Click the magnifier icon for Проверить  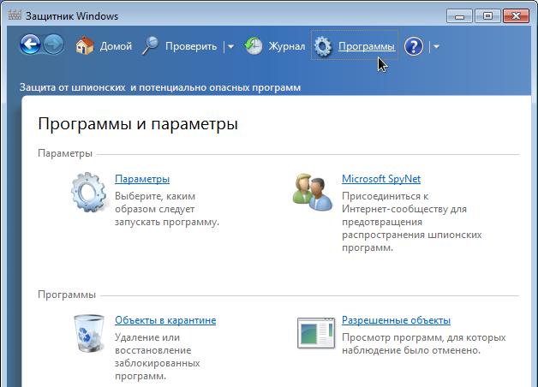(x=150, y=45)
